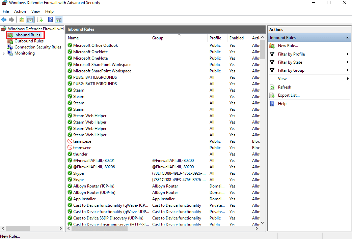Collapse the Inbound Rules actions section
Screen dimensions: 352x239
coord(347,38)
